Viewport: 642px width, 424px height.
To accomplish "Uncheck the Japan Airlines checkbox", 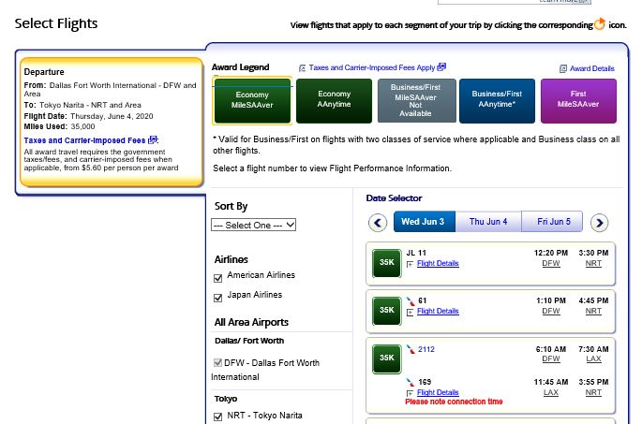I will tap(217, 298).
